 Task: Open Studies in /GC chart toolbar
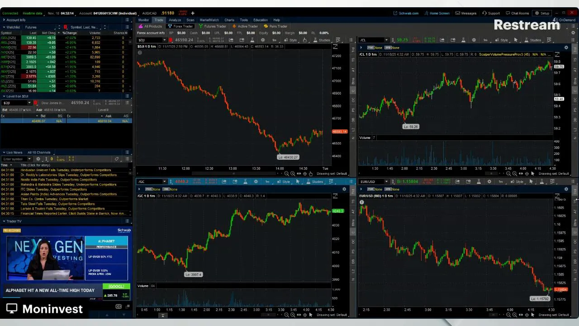pyautogui.click(x=314, y=182)
